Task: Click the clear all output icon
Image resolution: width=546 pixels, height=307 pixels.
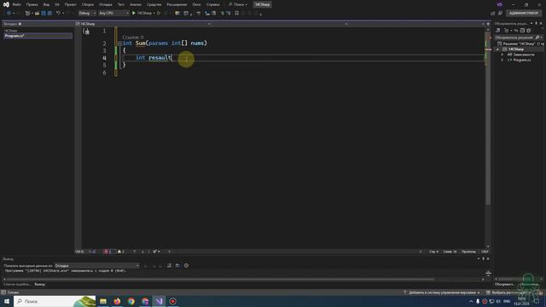Action: pos(169,265)
